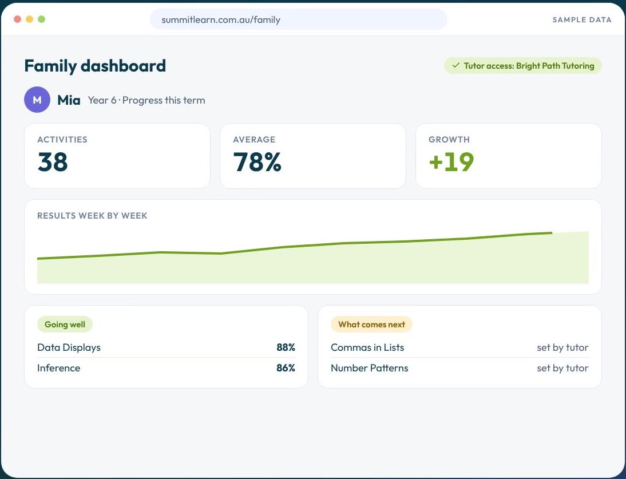Select the Growth +19 card
This screenshot has height=479, width=626.
tap(508, 156)
